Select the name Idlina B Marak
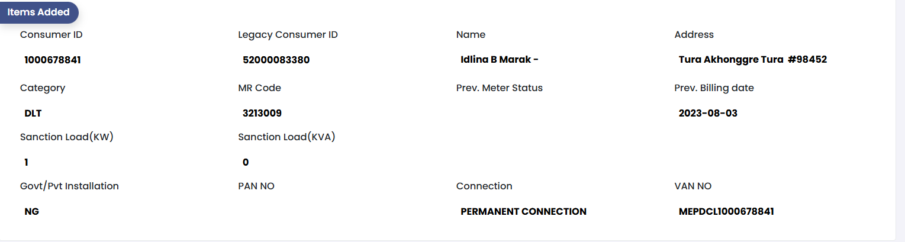905x242 pixels. tap(499, 60)
